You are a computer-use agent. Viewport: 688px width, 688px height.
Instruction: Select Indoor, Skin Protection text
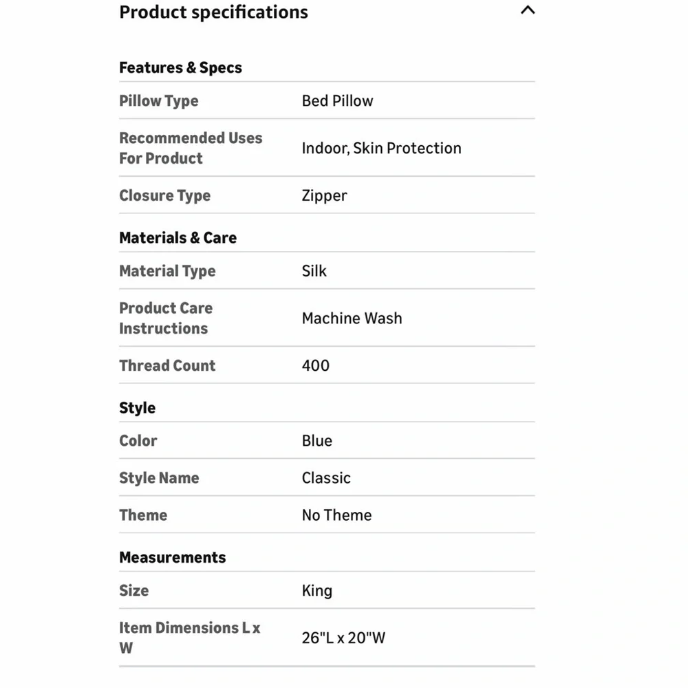381,149
